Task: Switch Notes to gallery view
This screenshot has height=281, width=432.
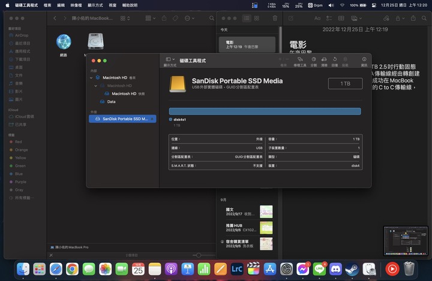Action: (x=257, y=18)
